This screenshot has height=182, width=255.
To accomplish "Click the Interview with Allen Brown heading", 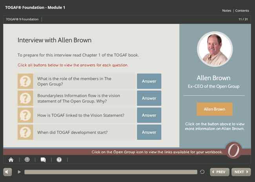I will 55,40.
